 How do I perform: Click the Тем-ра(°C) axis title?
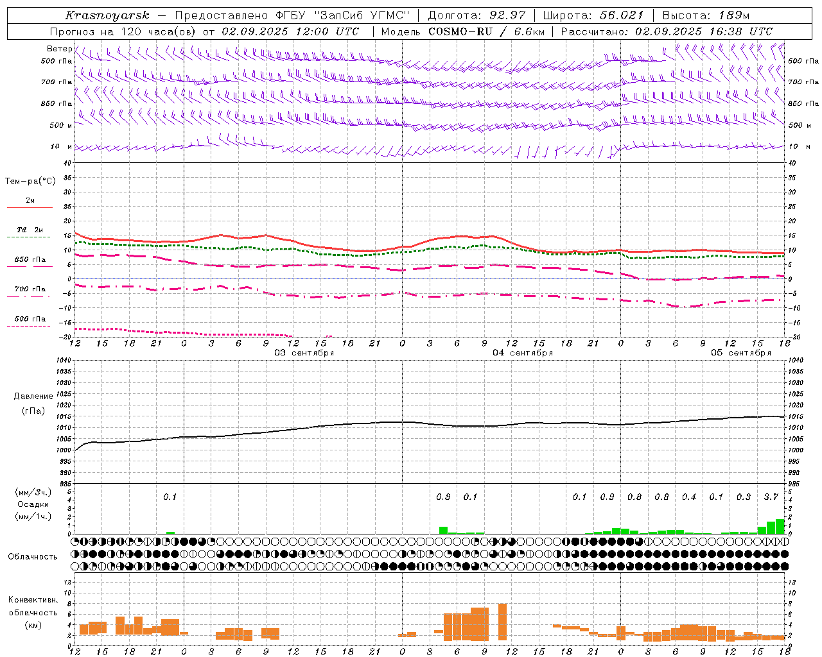(x=30, y=182)
